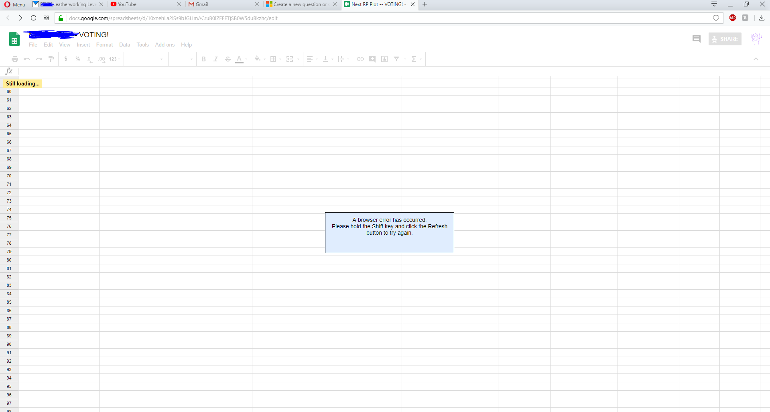Viewport: 770px width, 412px height.
Task: Toggle italic formatting
Action: pyautogui.click(x=215, y=59)
